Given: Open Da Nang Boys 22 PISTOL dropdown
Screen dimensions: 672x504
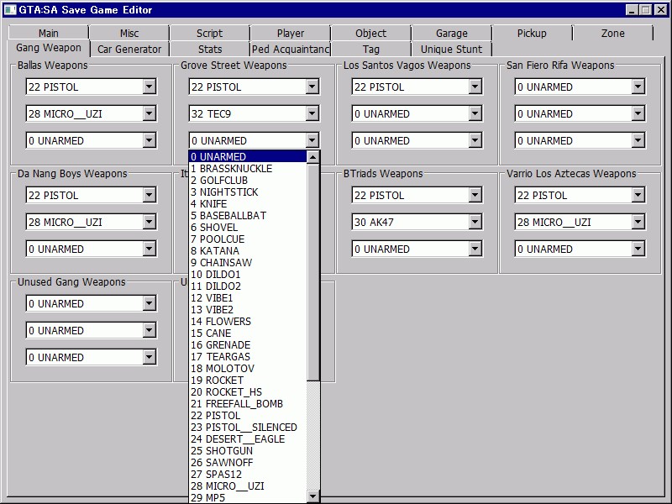Looking at the screenshot, I should pos(150,195).
